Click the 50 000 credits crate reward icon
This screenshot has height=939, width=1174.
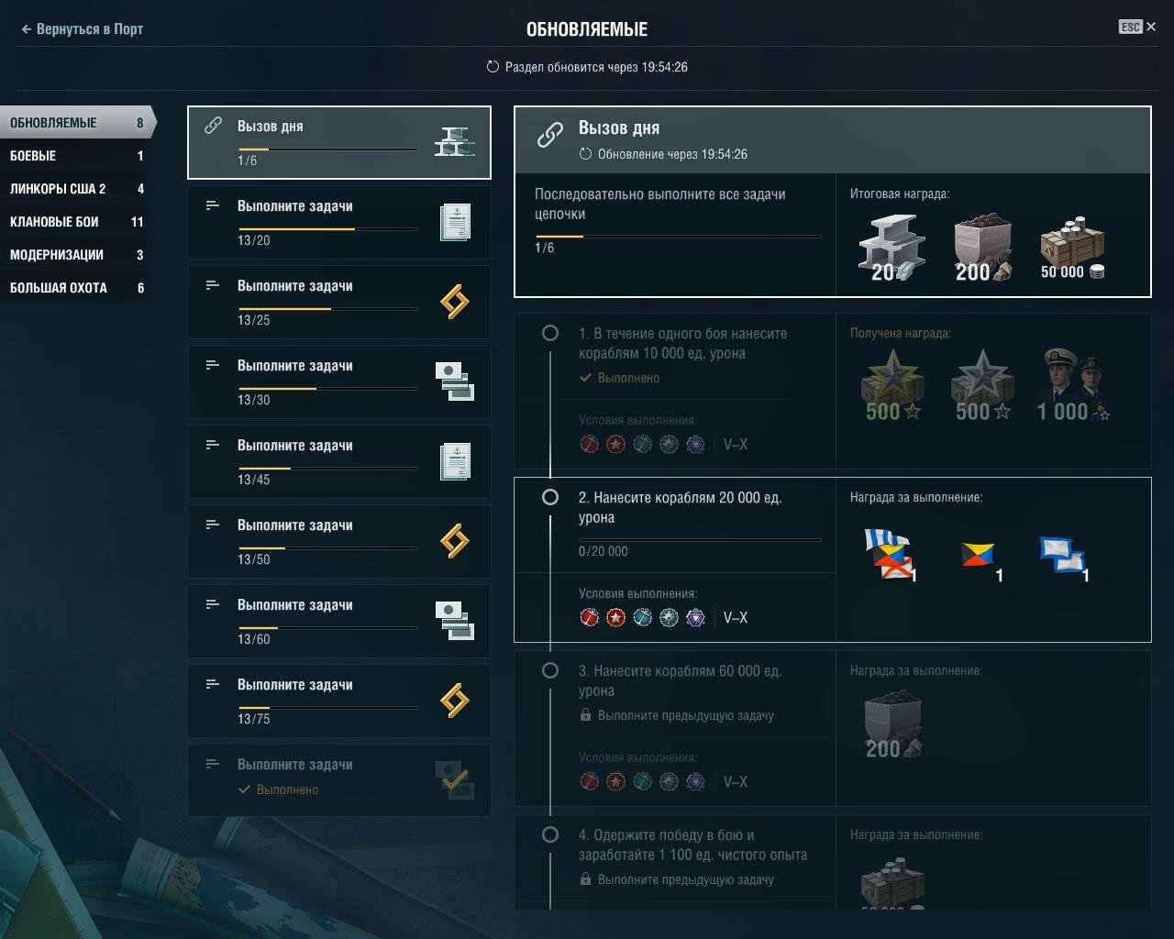(x=1072, y=248)
